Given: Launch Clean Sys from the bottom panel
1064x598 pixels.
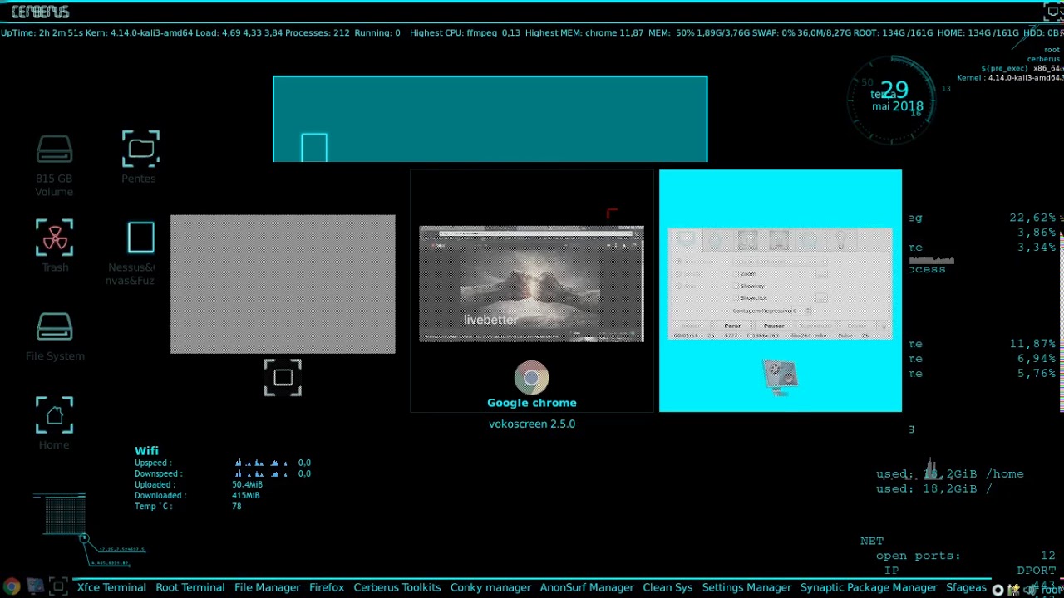Looking at the screenshot, I should point(667,587).
